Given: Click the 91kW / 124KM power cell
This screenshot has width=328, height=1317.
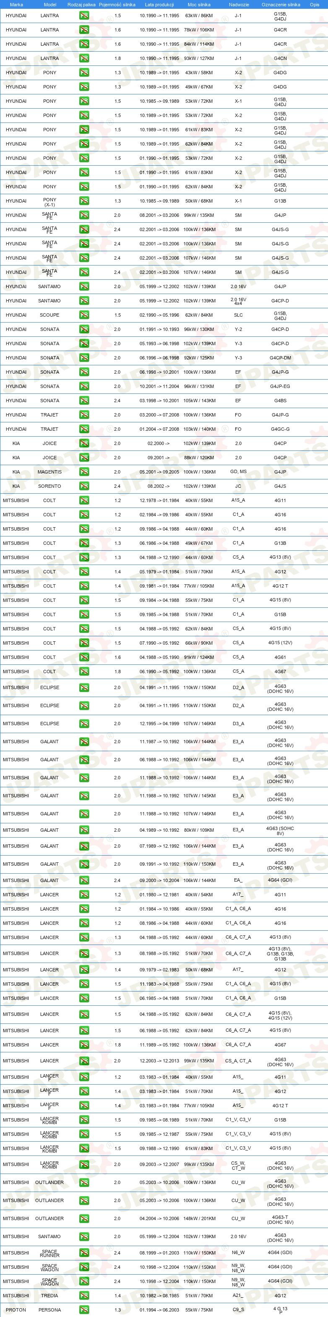Looking at the screenshot, I should point(199,658).
